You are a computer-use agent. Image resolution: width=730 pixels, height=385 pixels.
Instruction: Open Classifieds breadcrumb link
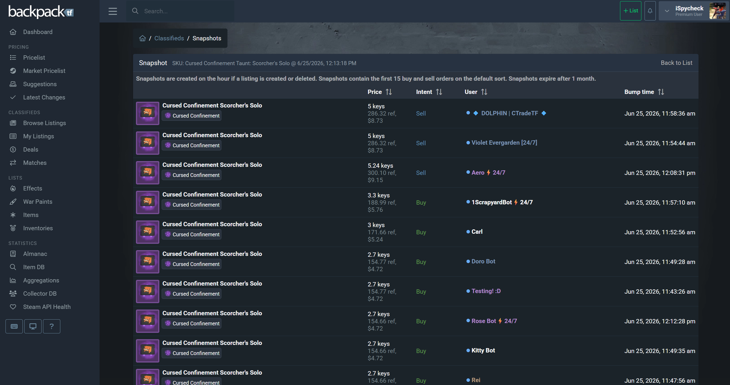[169, 38]
